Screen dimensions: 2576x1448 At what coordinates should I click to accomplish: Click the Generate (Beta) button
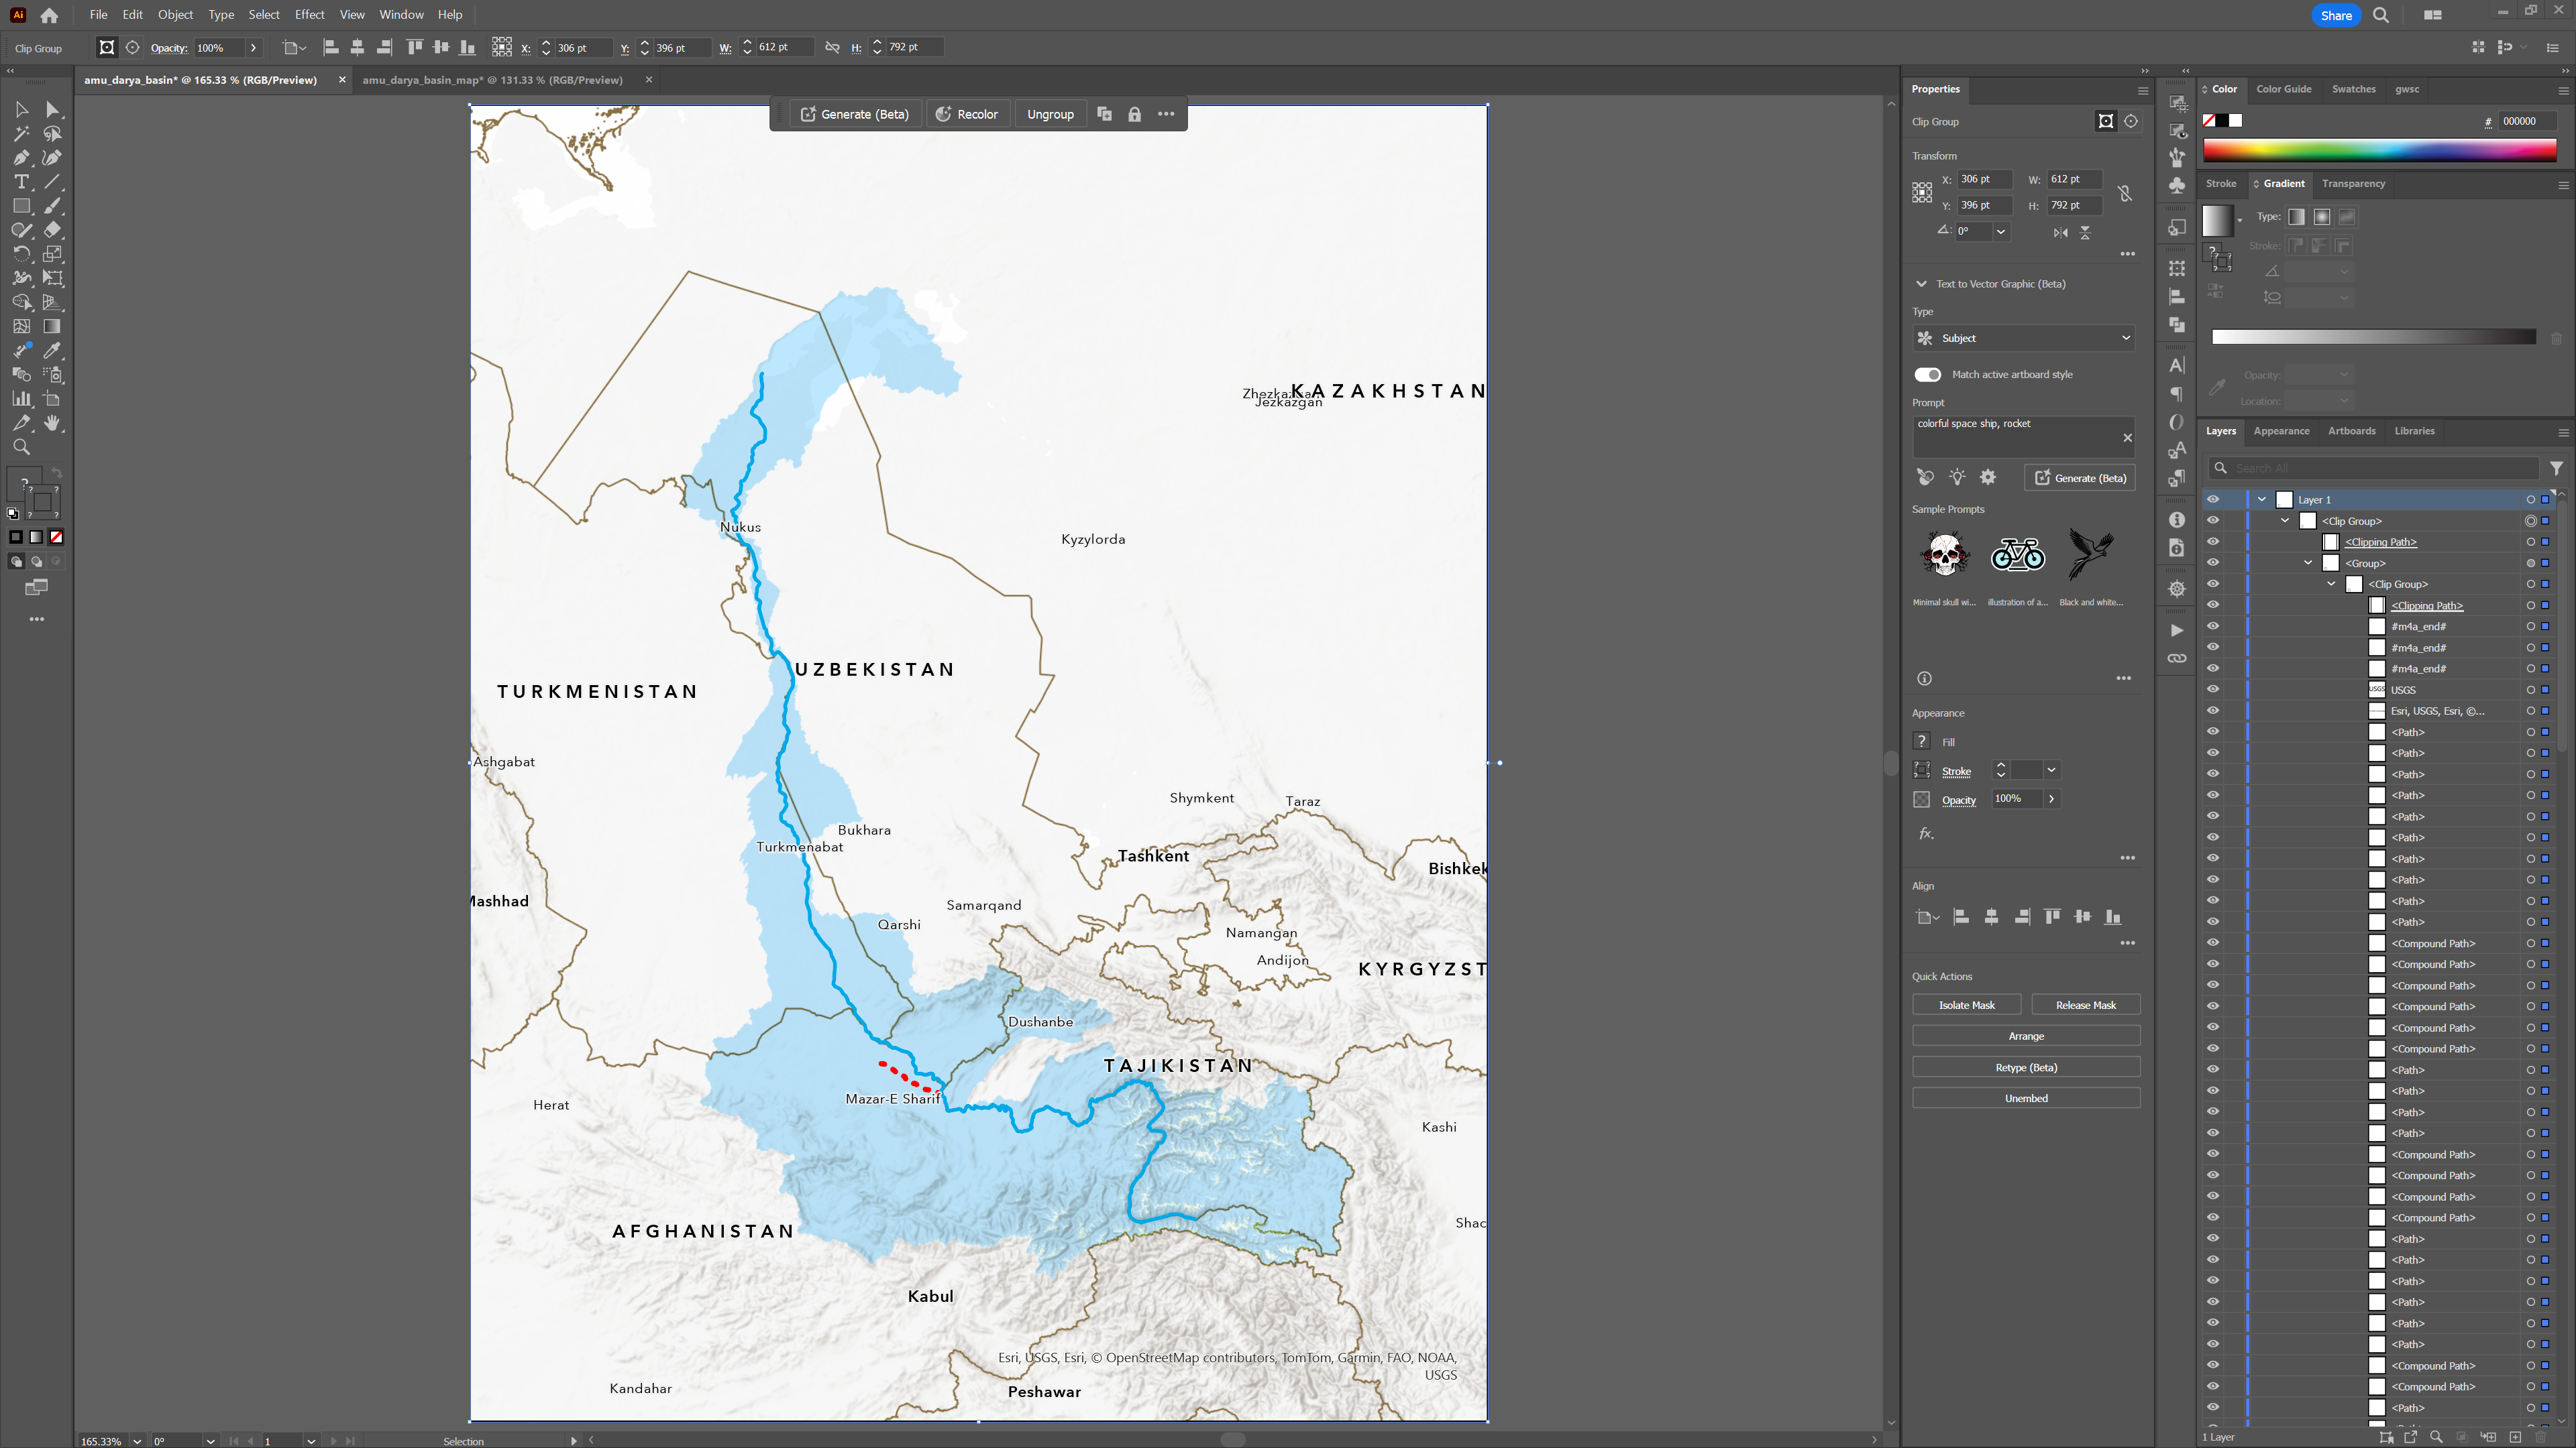point(2080,478)
